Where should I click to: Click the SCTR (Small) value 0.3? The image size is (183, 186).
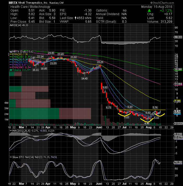click(x=124, y=22)
